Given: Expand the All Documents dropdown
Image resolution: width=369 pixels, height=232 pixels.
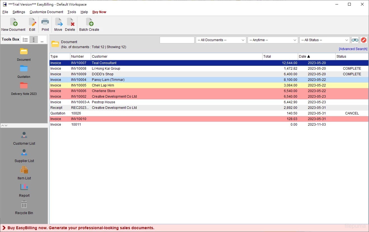Looking at the screenshot, I should click(x=221, y=40).
